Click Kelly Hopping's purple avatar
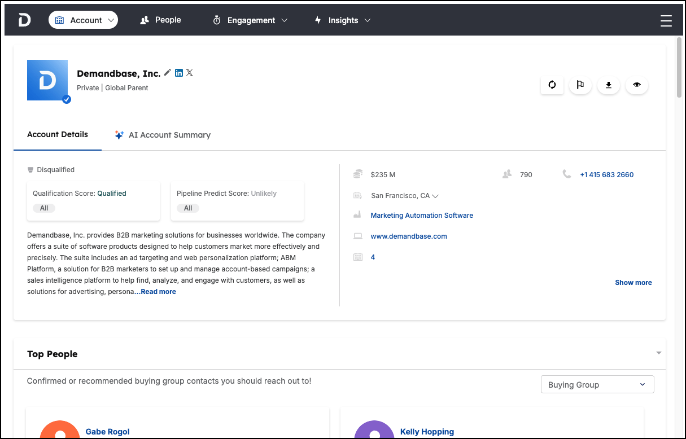Screen dimensions: 686x439 pos(374,430)
